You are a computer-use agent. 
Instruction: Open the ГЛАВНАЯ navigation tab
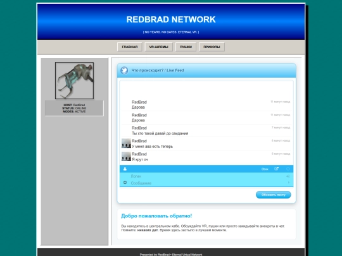130,47
